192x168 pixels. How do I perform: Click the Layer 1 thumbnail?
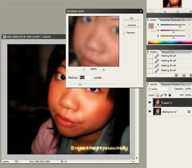click(157, 103)
